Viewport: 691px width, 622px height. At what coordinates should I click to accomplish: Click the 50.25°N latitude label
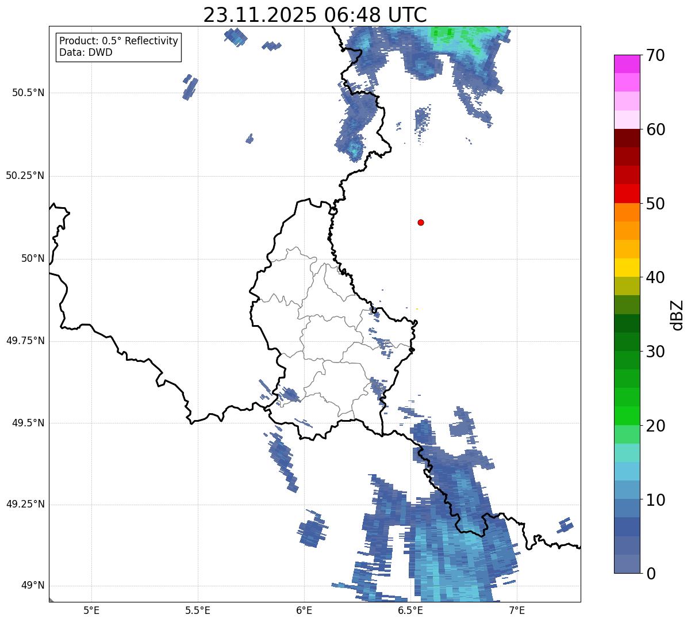click(25, 175)
